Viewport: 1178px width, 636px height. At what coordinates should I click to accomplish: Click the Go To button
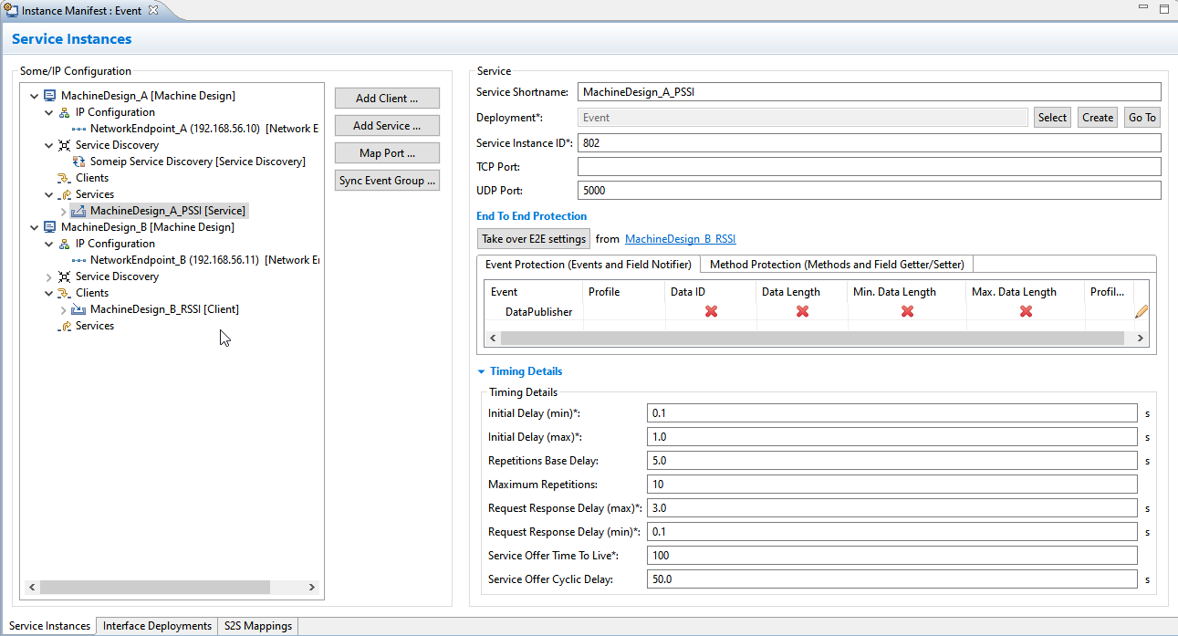tap(1142, 118)
